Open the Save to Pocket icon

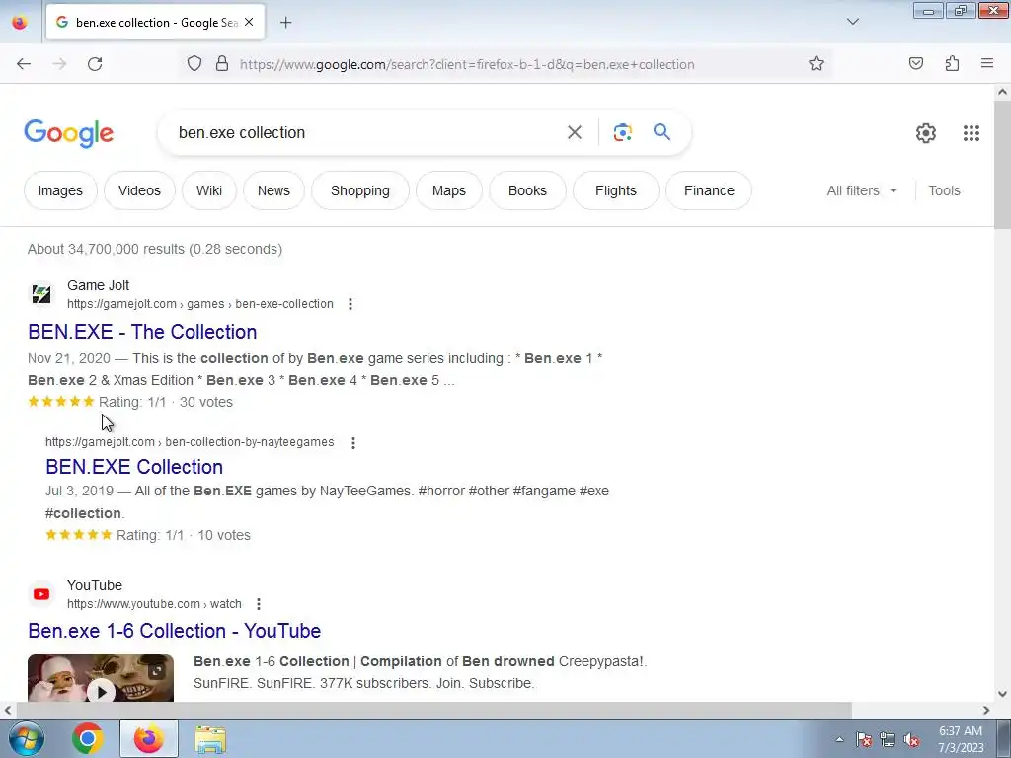(915, 64)
